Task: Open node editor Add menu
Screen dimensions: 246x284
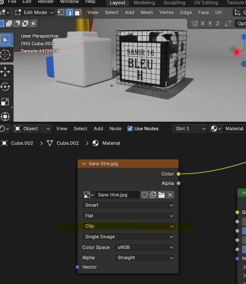Action: (98, 129)
